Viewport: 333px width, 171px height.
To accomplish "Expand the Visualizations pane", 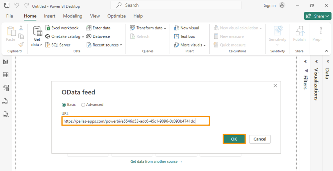I will tap(316, 61).
